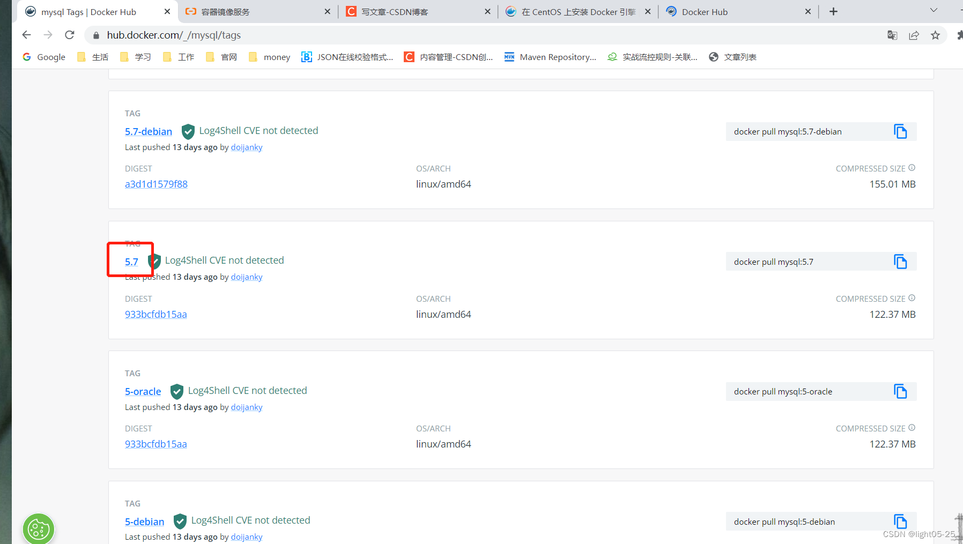Go forward in browser history
963x544 pixels.
[48, 35]
